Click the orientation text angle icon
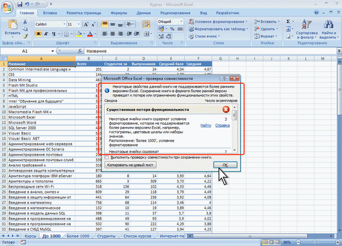The height and width of the screenshot is (246, 342). (x=130, y=24)
